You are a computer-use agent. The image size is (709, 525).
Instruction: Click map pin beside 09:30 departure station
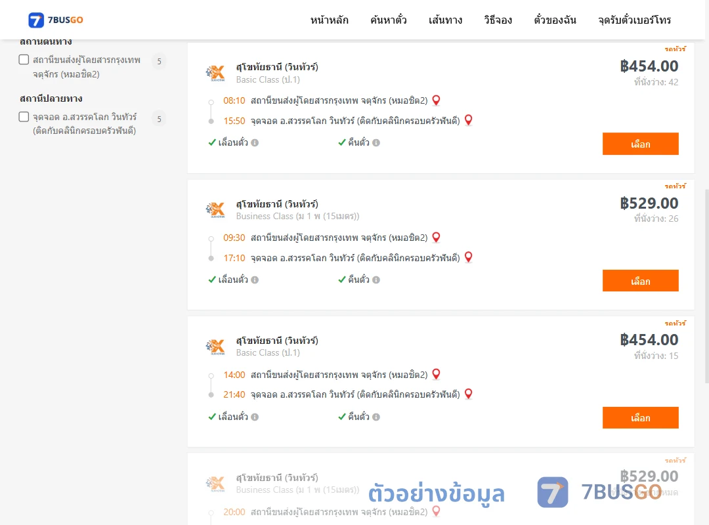coord(437,238)
